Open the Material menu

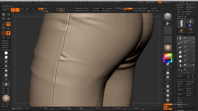[47, 4]
